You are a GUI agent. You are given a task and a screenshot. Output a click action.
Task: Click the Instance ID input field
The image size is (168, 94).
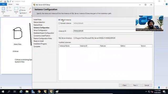tap(113, 31)
